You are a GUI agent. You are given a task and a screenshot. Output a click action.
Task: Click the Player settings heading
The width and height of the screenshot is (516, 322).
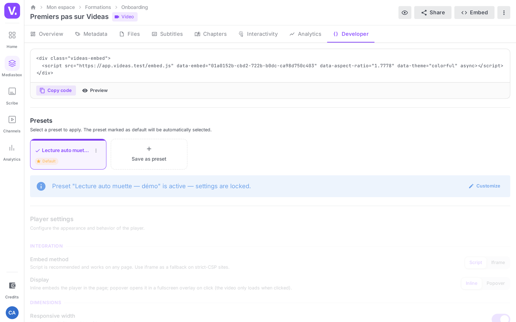coord(52,219)
